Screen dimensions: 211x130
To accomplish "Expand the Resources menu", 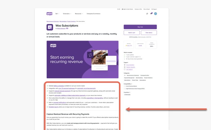I will (79, 14).
